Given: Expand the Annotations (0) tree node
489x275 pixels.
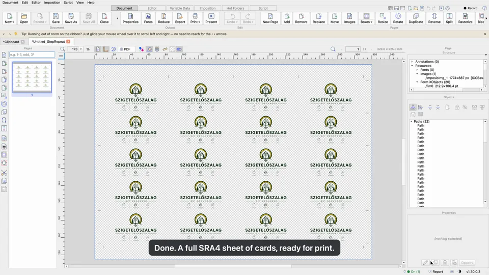Looking at the screenshot, I should coord(412,62).
